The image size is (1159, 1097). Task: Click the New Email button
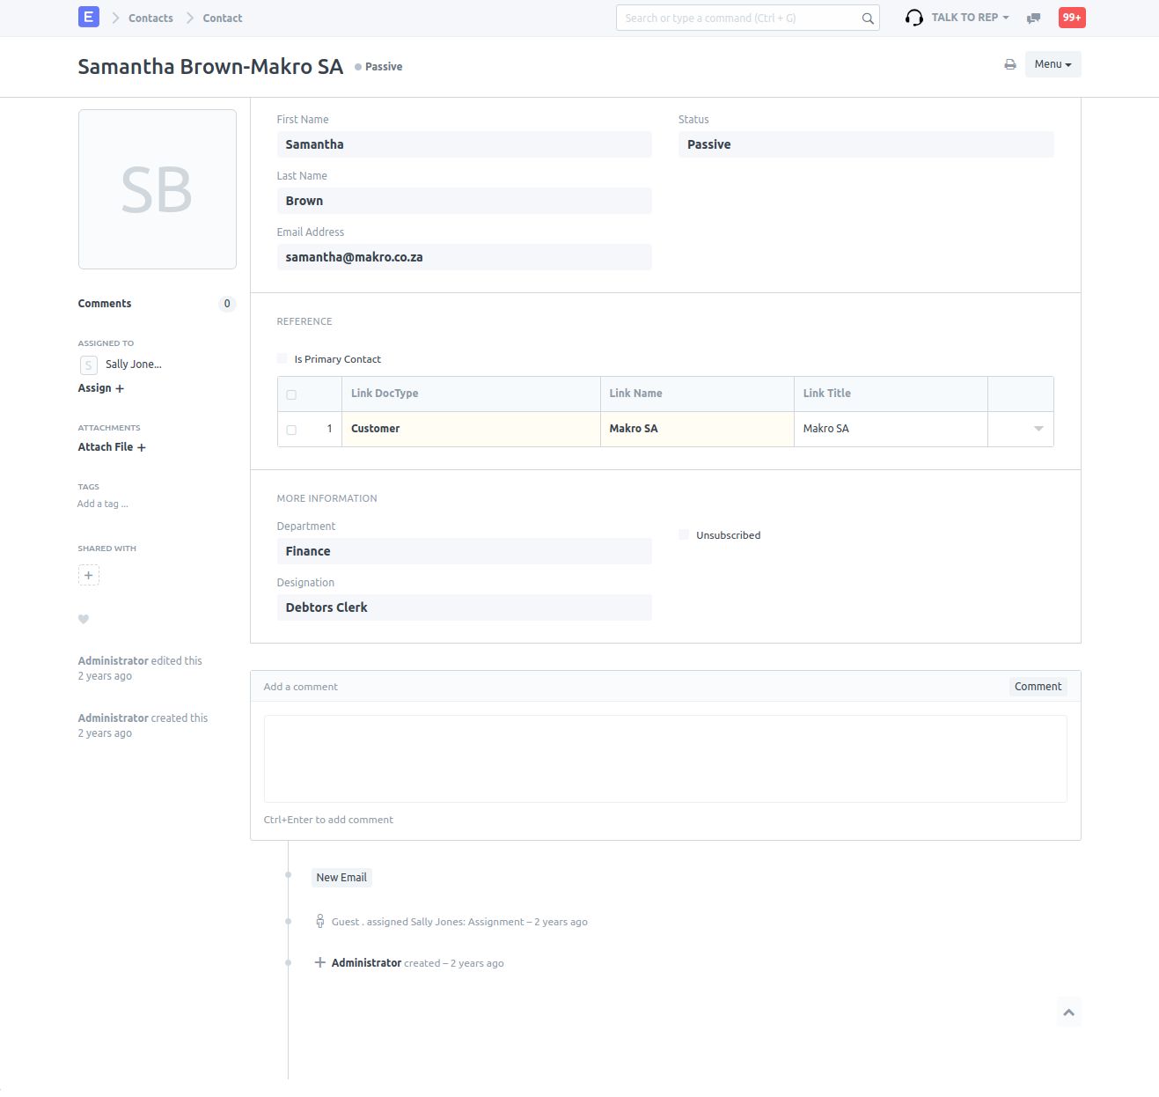[x=341, y=877]
